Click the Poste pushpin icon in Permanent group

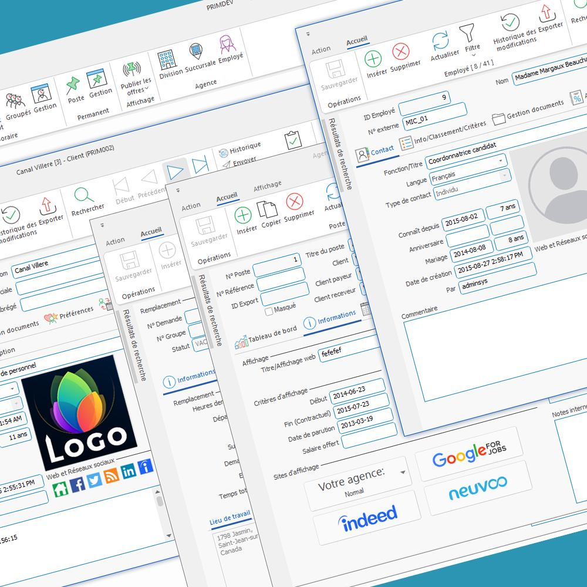(72, 85)
